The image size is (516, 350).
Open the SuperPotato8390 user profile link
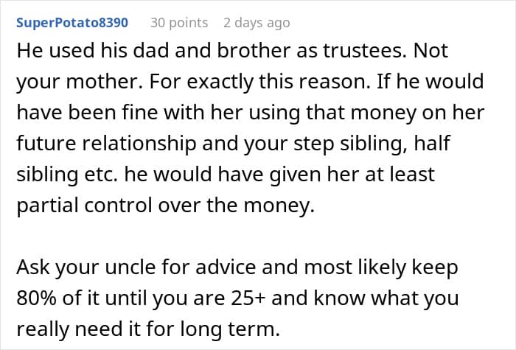tap(72, 22)
